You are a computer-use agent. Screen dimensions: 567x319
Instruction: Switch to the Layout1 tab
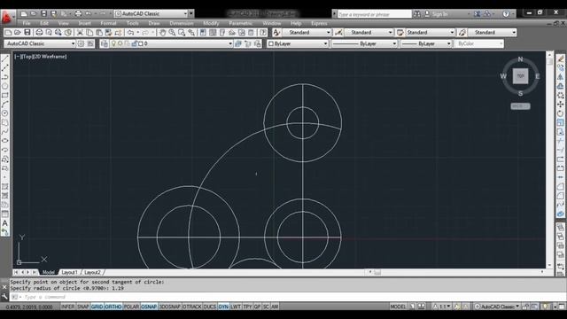click(x=69, y=272)
